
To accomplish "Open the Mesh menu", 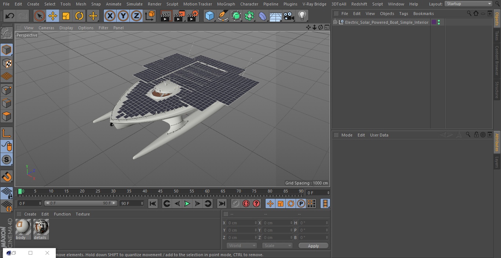I will [81, 4].
